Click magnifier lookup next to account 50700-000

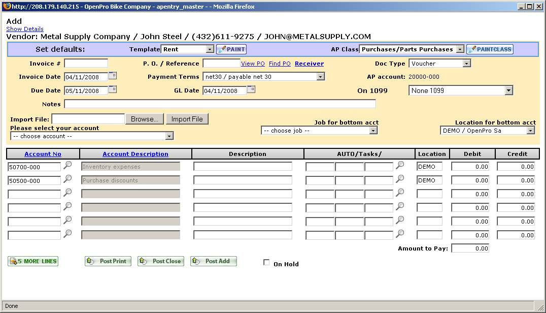point(67,165)
